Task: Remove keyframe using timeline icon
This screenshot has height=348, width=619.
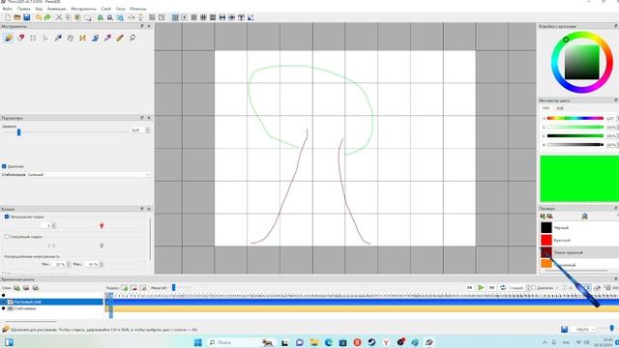Action: (x=133, y=288)
